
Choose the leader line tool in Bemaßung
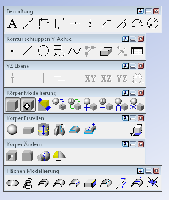click(x=106, y=23)
